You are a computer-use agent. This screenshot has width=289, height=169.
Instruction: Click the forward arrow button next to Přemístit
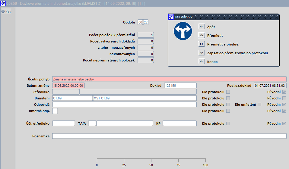202,35
